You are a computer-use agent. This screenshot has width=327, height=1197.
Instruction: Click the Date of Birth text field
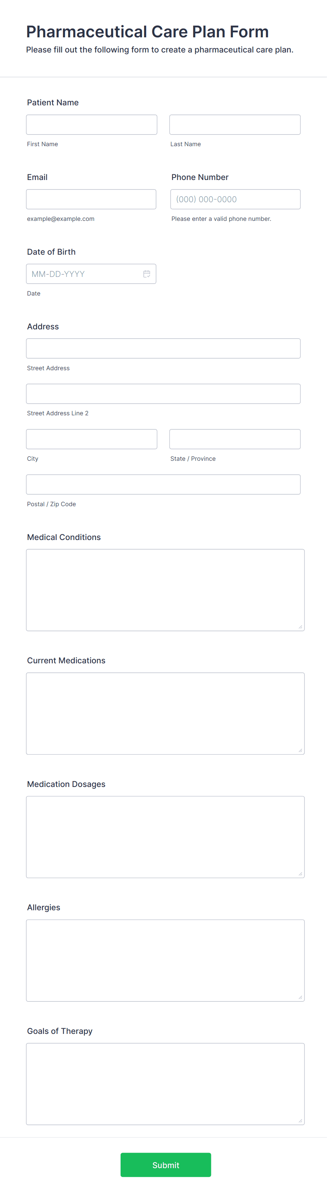(83, 274)
